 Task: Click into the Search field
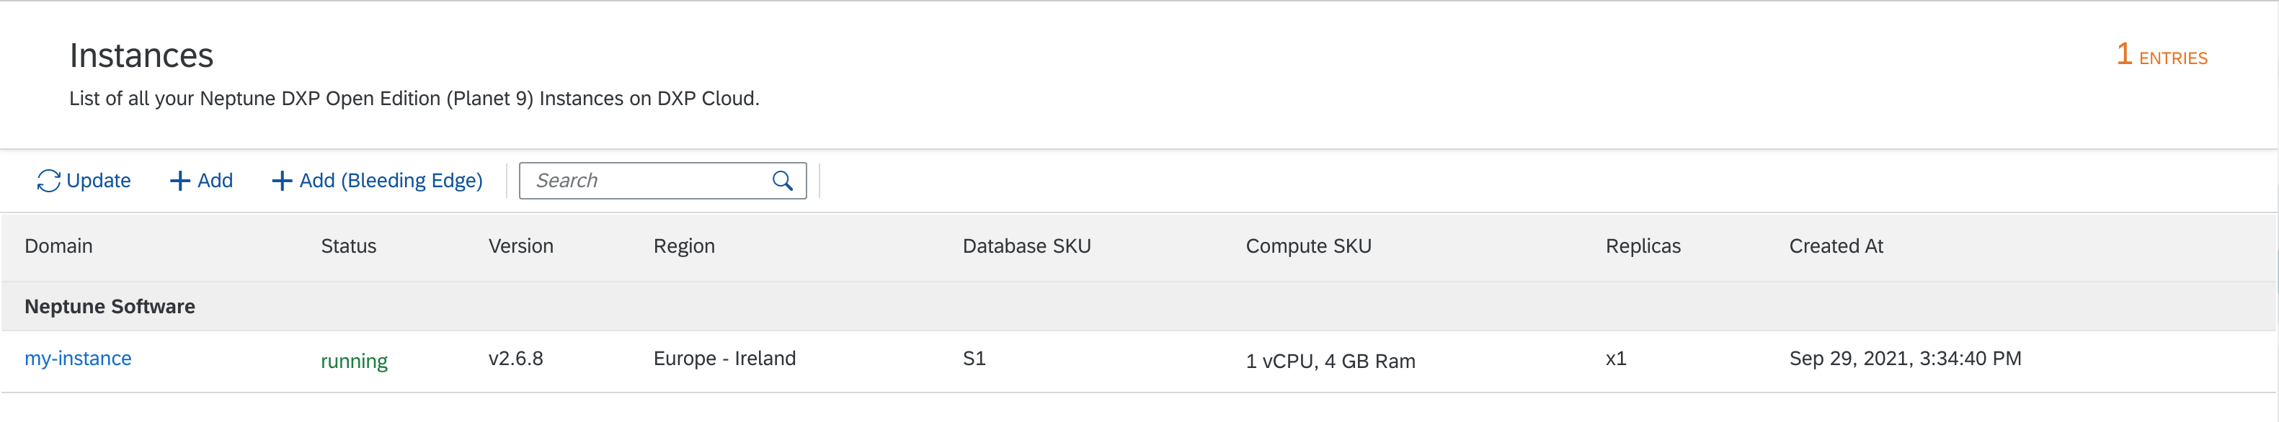(662, 181)
